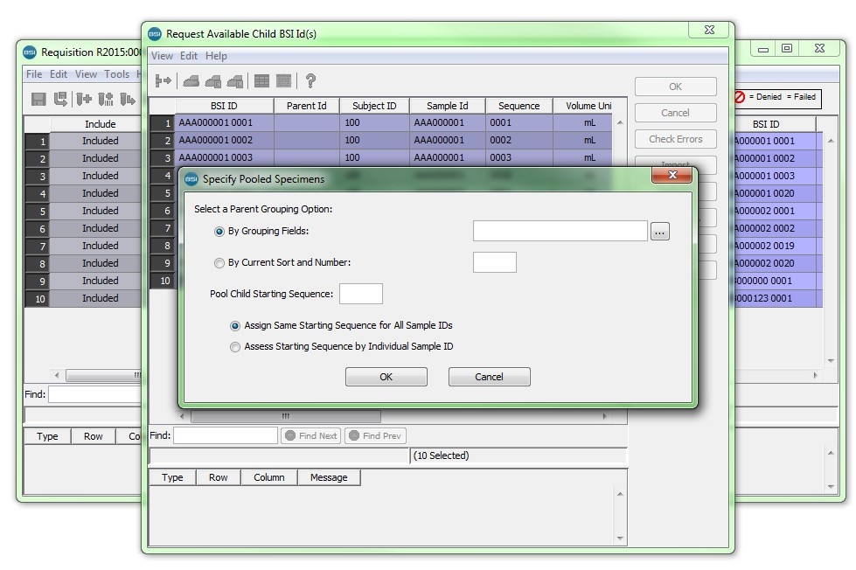Cancel the Specify Pooled Specimens dialog
The height and width of the screenshot is (570, 856).
tap(488, 376)
